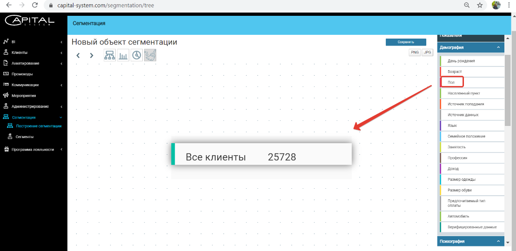
Task: Click the address bar padlock icon
Action: point(50,6)
